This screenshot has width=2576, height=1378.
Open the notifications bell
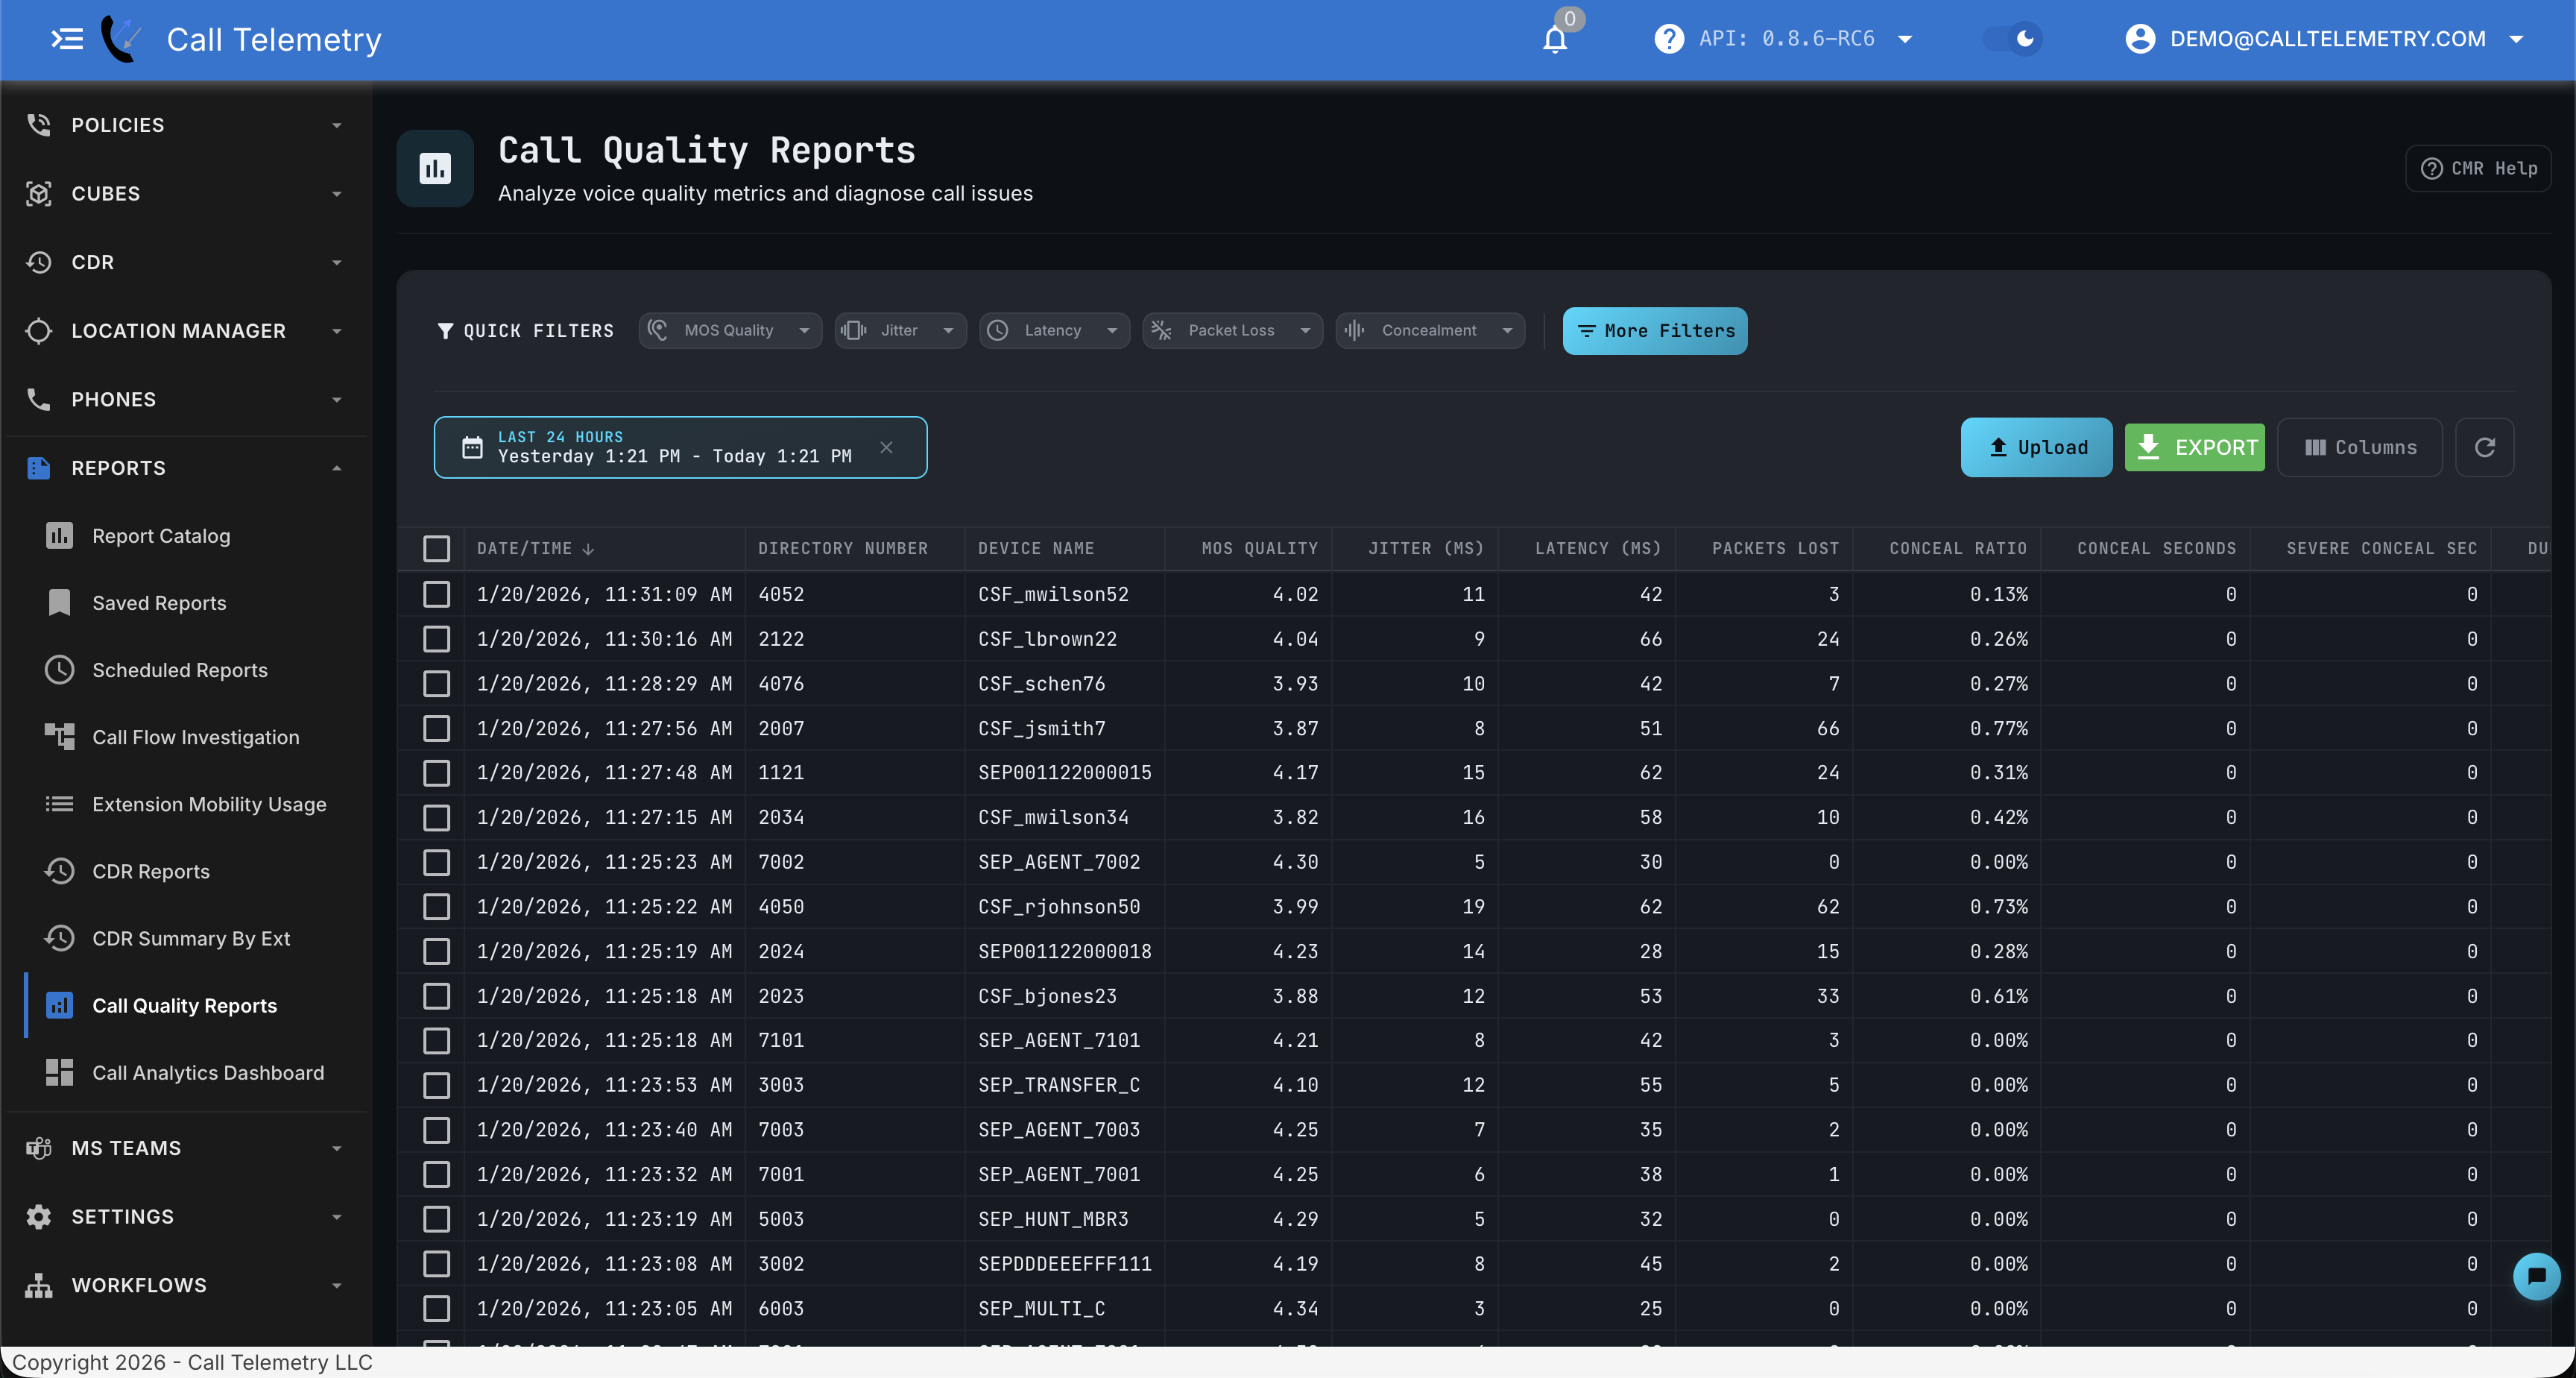[1555, 39]
